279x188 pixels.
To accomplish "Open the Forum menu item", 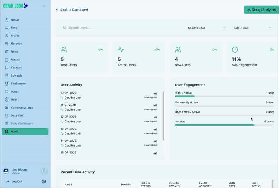I will [x=25, y=91].
